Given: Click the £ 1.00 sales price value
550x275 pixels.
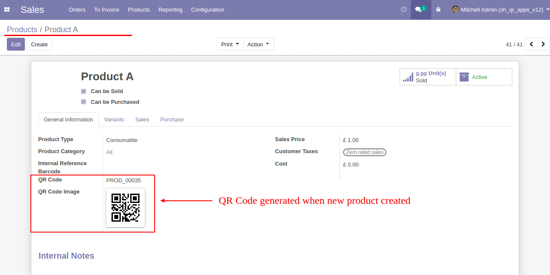Looking at the screenshot, I should [351, 140].
